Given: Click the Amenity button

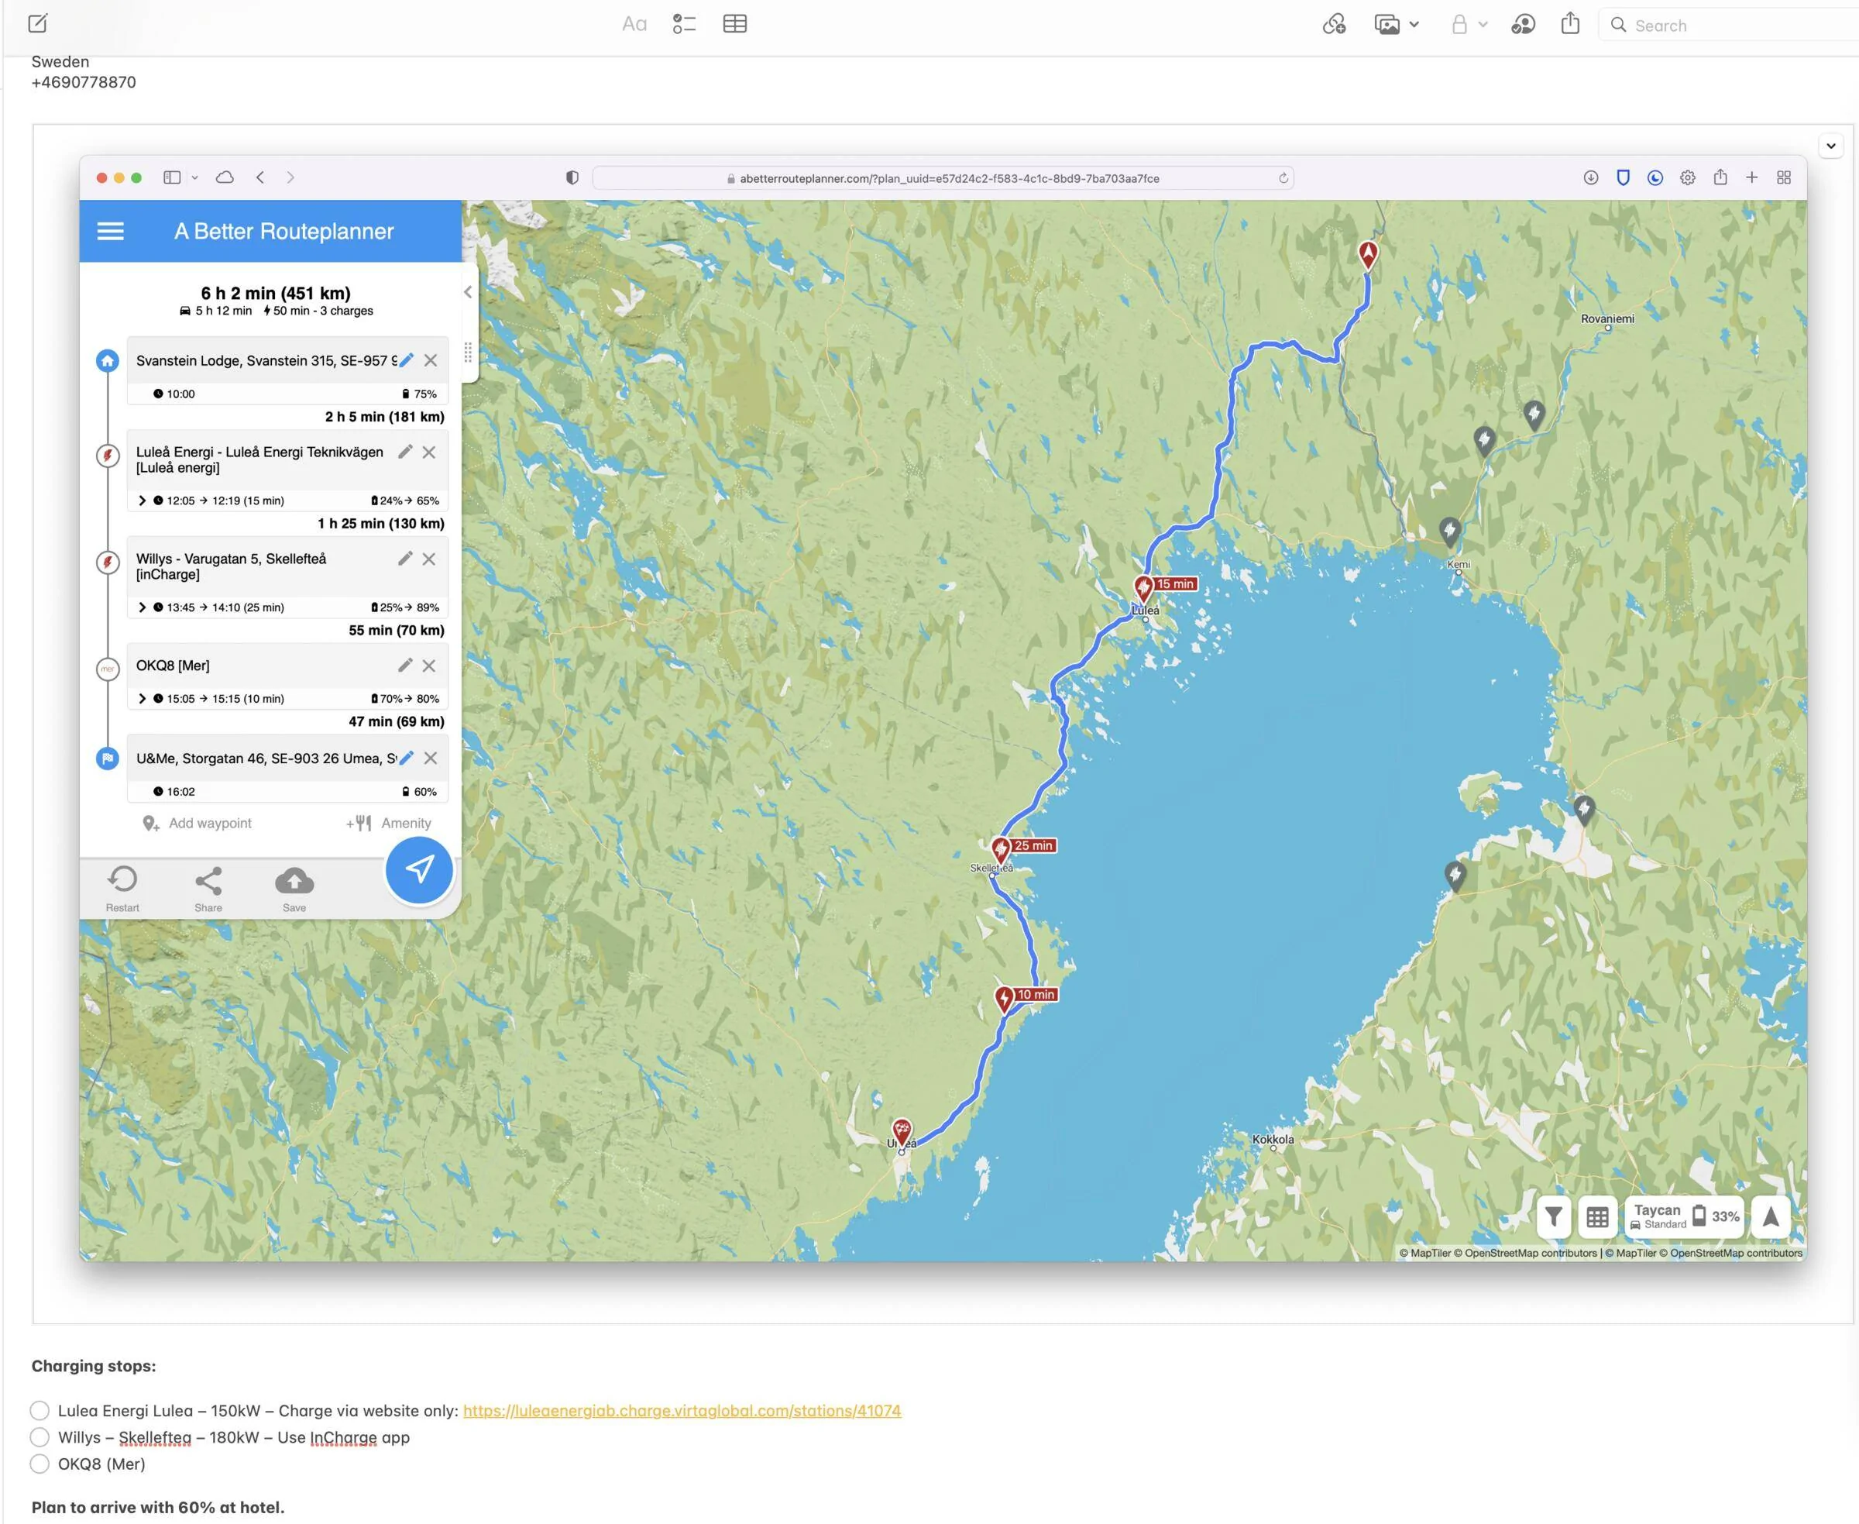Looking at the screenshot, I should (x=389, y=823).
